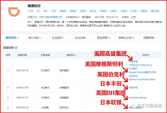Choose the 武大系 tag
This screenshot has width=167, height=113.
(x=93, y=11)
